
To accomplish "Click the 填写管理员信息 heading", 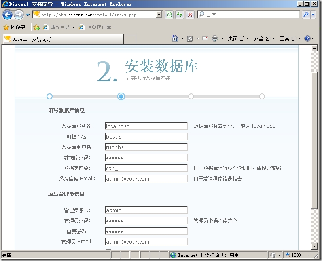I will click(66, 194).
